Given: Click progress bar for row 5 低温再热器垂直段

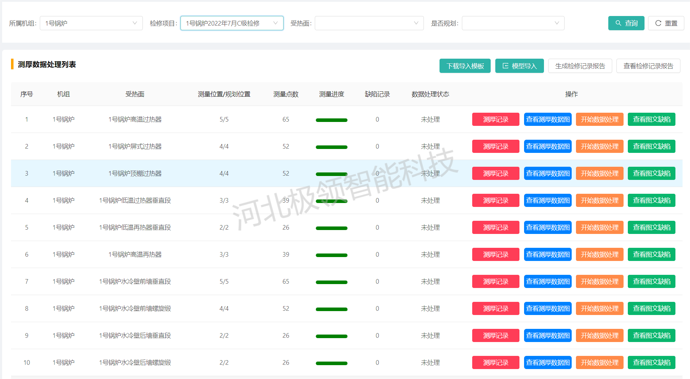Looking at the screenshot, I should point(331,228).
